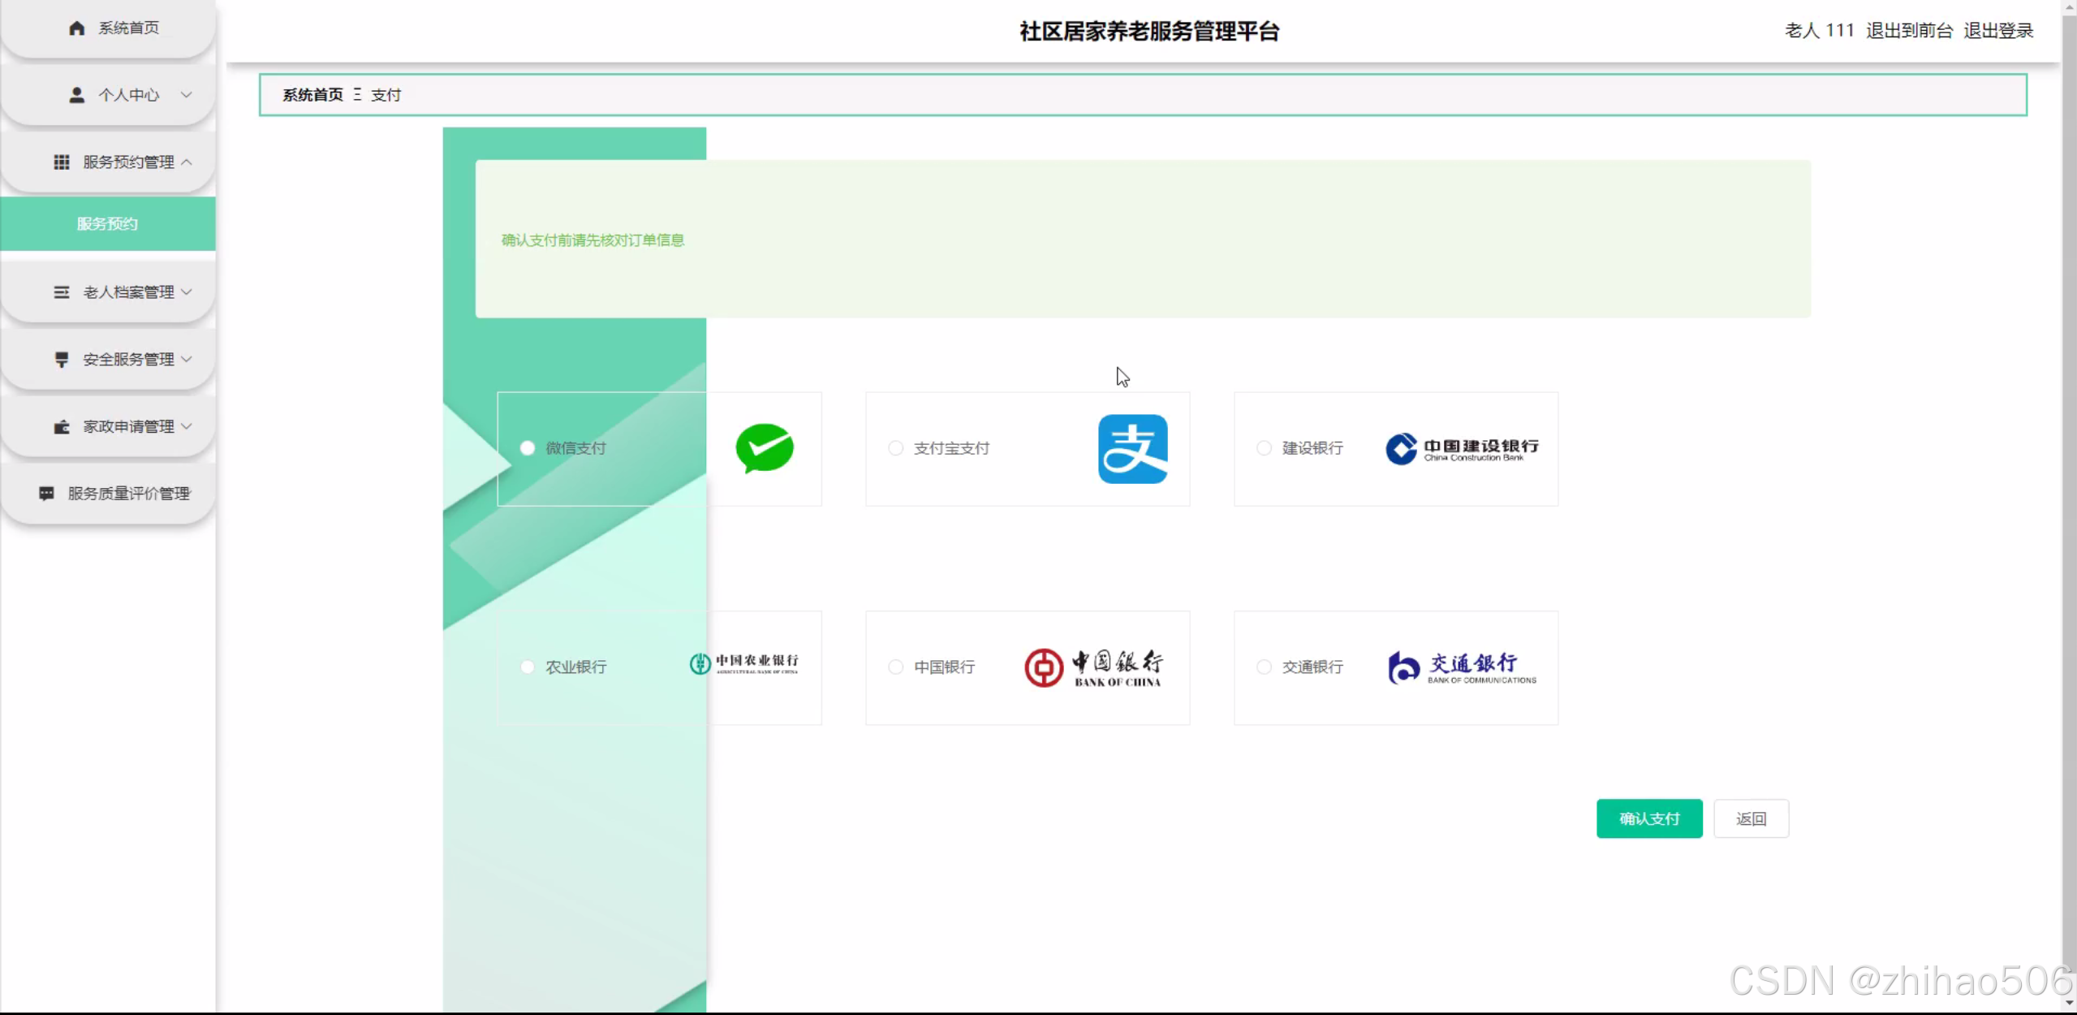Select the 微信支付 radio button
Image resolution: width=2077 pixels, height=1015 pixels.
(x=528, y=448)
